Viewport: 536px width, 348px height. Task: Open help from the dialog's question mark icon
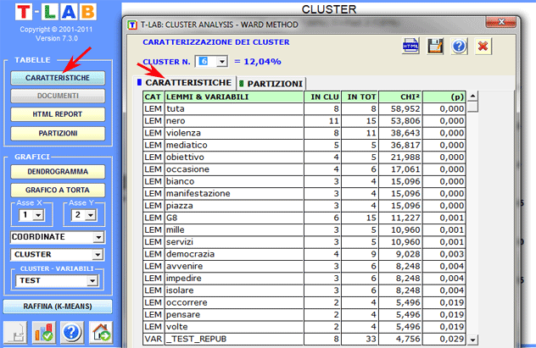(x=459, y=46)
